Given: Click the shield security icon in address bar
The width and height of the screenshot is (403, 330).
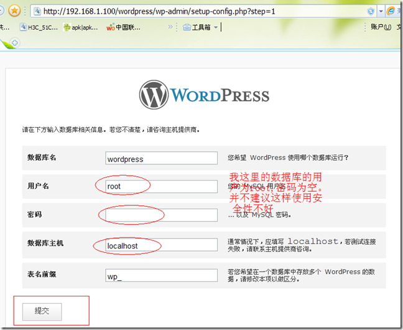Looking at the screenshot, I should pyautogui.click(x=371, y=11).
